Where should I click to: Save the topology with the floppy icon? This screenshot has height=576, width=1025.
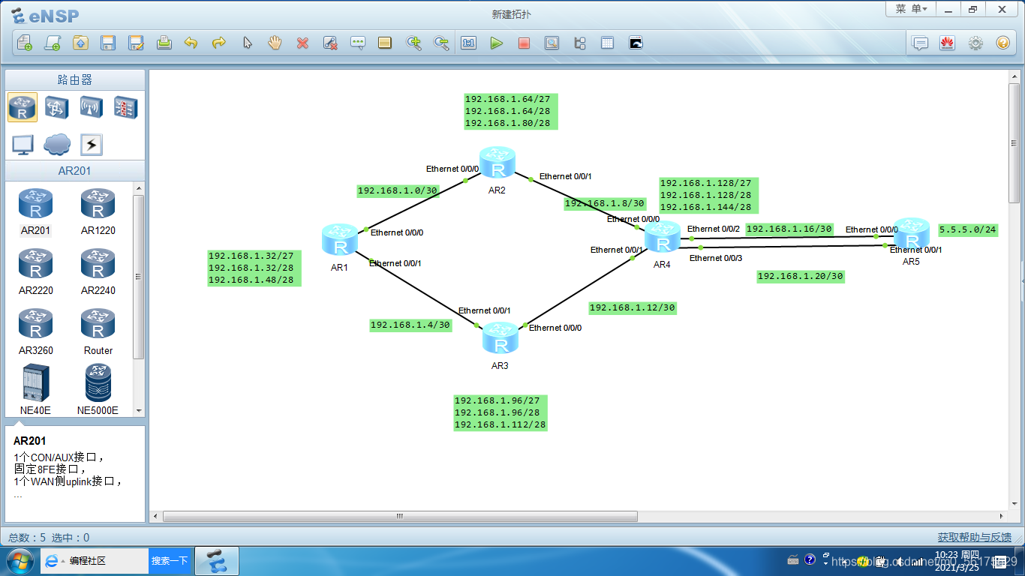(x=108, y=43)
